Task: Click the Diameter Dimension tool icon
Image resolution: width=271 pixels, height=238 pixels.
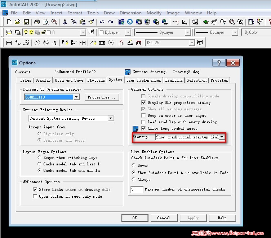Action: tap(46, 42)
